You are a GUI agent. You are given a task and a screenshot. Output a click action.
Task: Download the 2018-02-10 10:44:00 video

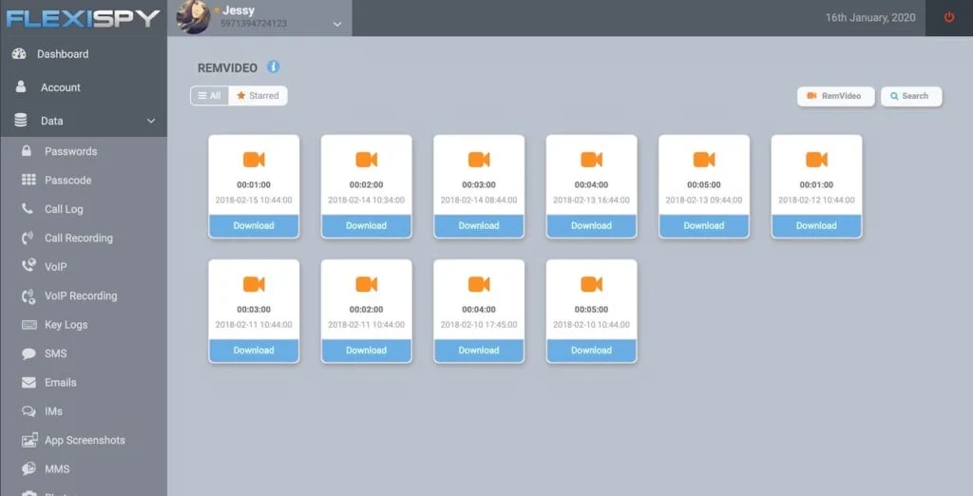(x=591, y=351)
